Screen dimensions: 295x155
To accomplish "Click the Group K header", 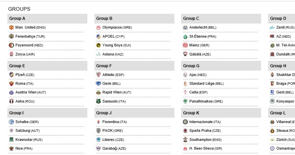I will pyautogui.click(x=221, y=113).
